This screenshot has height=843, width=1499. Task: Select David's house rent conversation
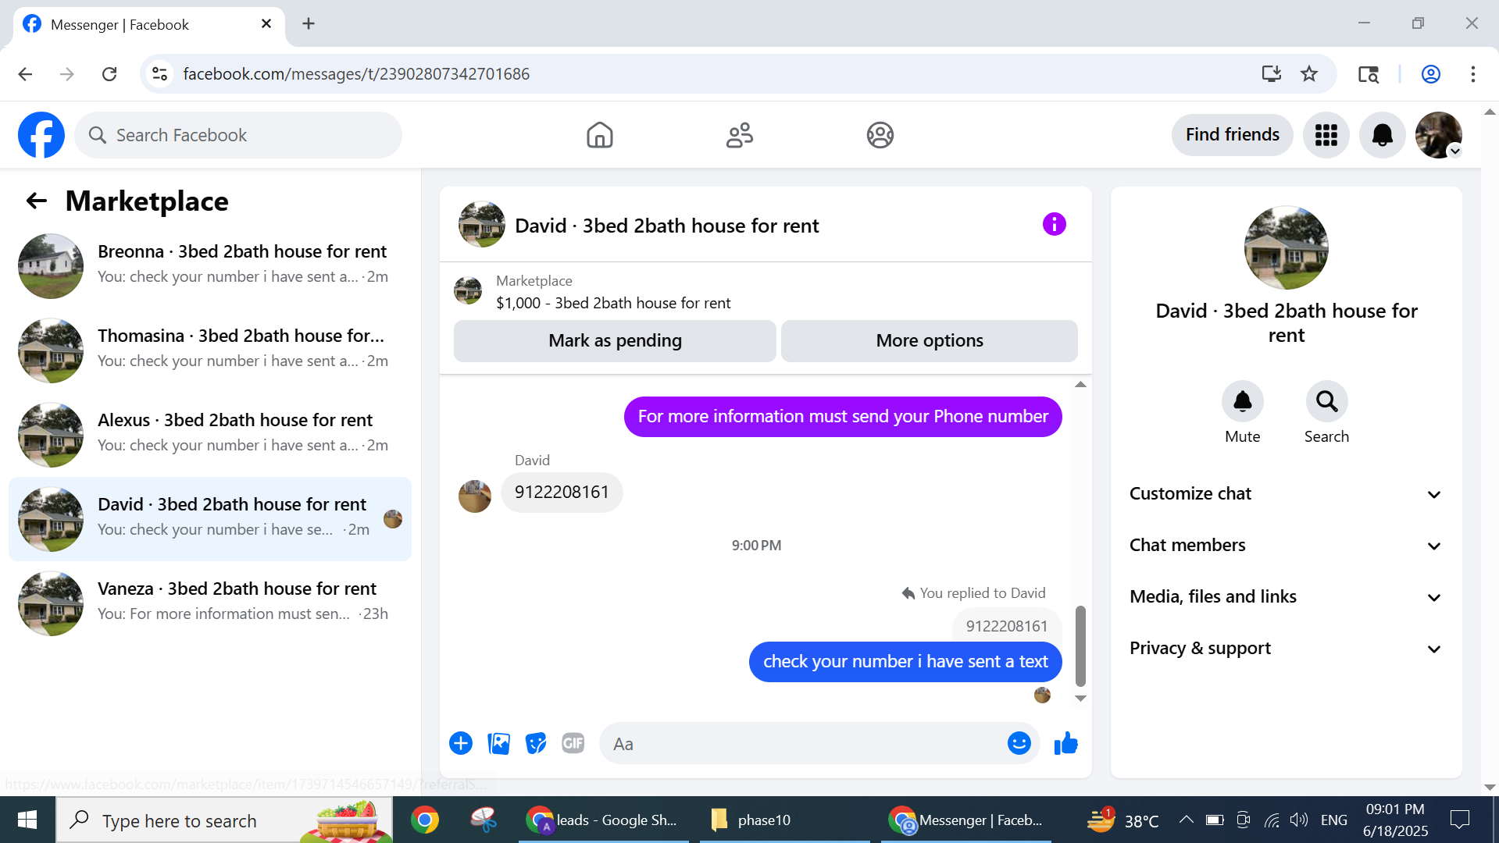210,519
